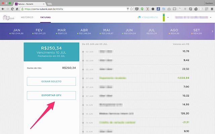
Task: Advance months with the right chevron
Action: coord(212,31)
